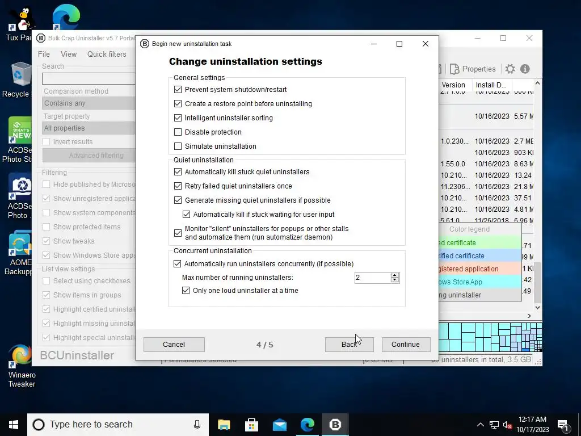The width and height of the screenshot is (581, 436).
Task: Increase max number of running uninstallers
Action: [395, 275]
